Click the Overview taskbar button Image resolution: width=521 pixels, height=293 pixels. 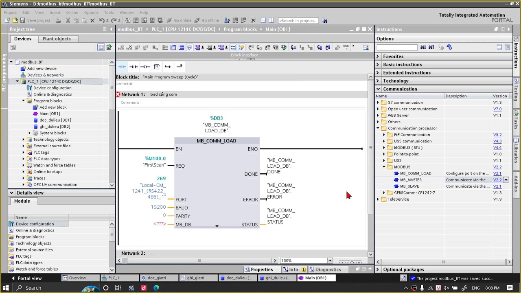pyautogui.click(x=80, y=278)
